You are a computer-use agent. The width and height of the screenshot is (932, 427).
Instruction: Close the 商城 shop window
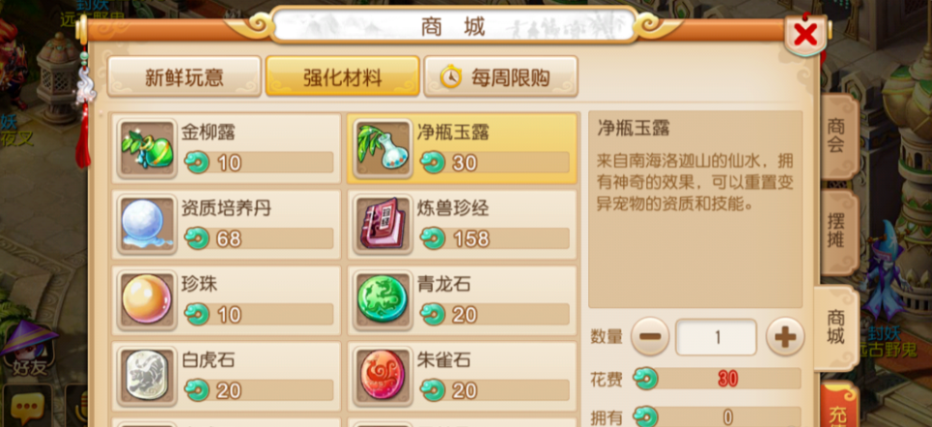pyautogui.click(x=805, y=35)
